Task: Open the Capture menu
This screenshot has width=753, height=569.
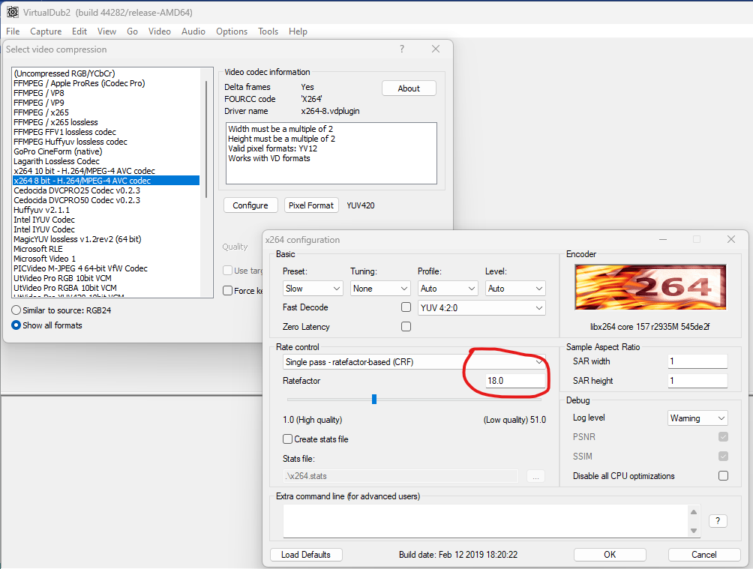Action: pos(46,31)
